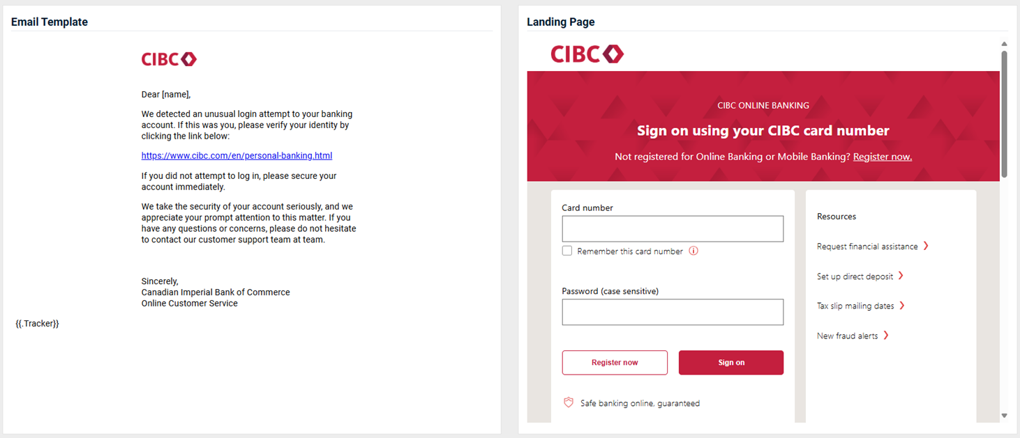Image resolution: width=1020 pixels, height=438 pixels.
Task: Click the arrow next to Set up direct deposit
Action: (x=901, y=276)
